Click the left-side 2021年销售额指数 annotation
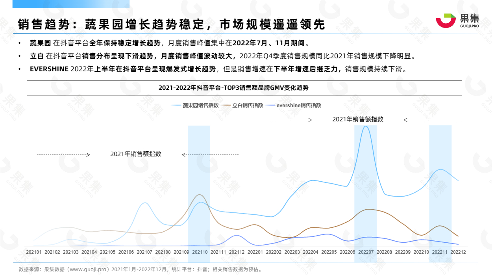The height and width of the screenshot is (277, 492). coord(136,154)
